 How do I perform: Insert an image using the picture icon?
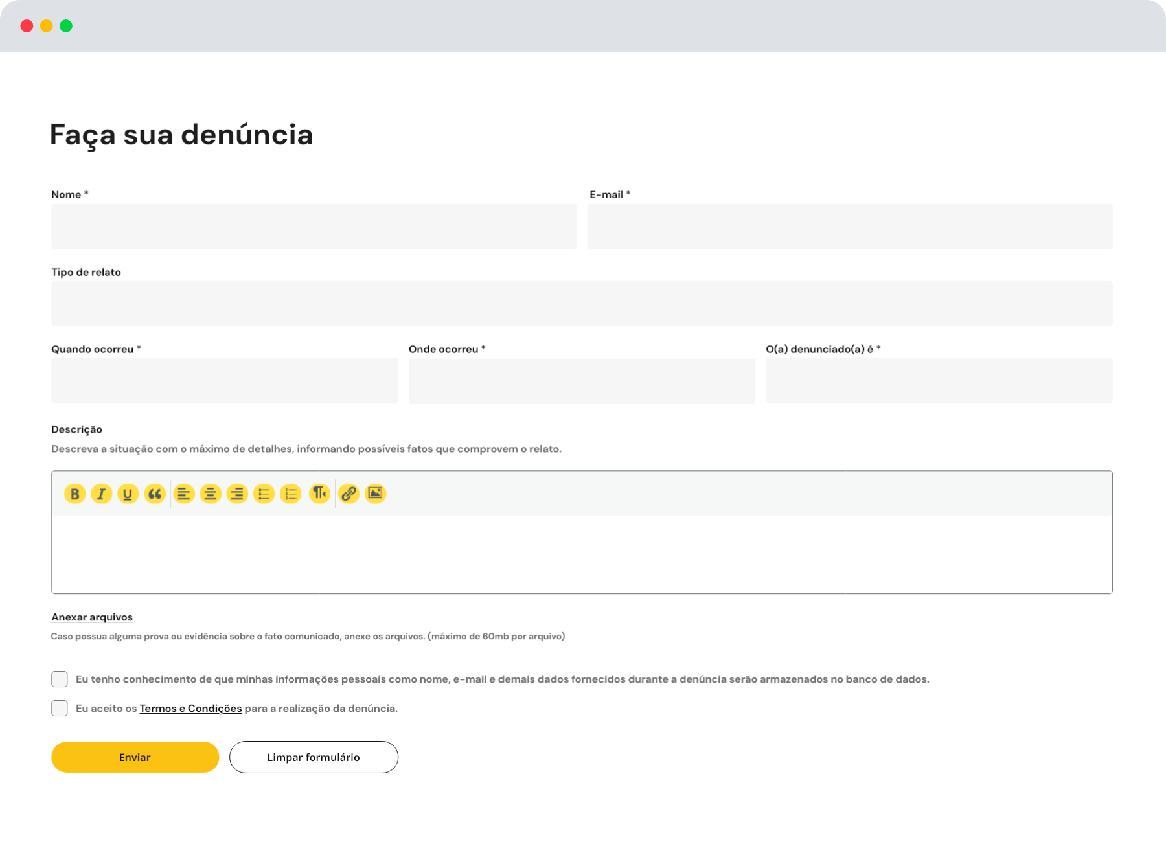376,494
